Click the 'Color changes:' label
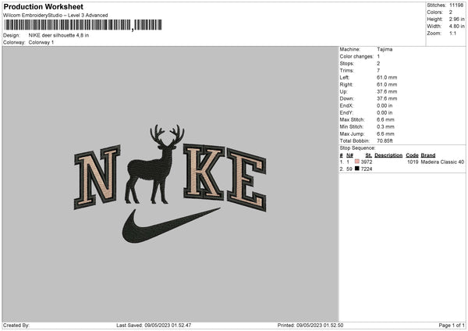The height and width of the screenshot is (331, 468). pos(356,56)
